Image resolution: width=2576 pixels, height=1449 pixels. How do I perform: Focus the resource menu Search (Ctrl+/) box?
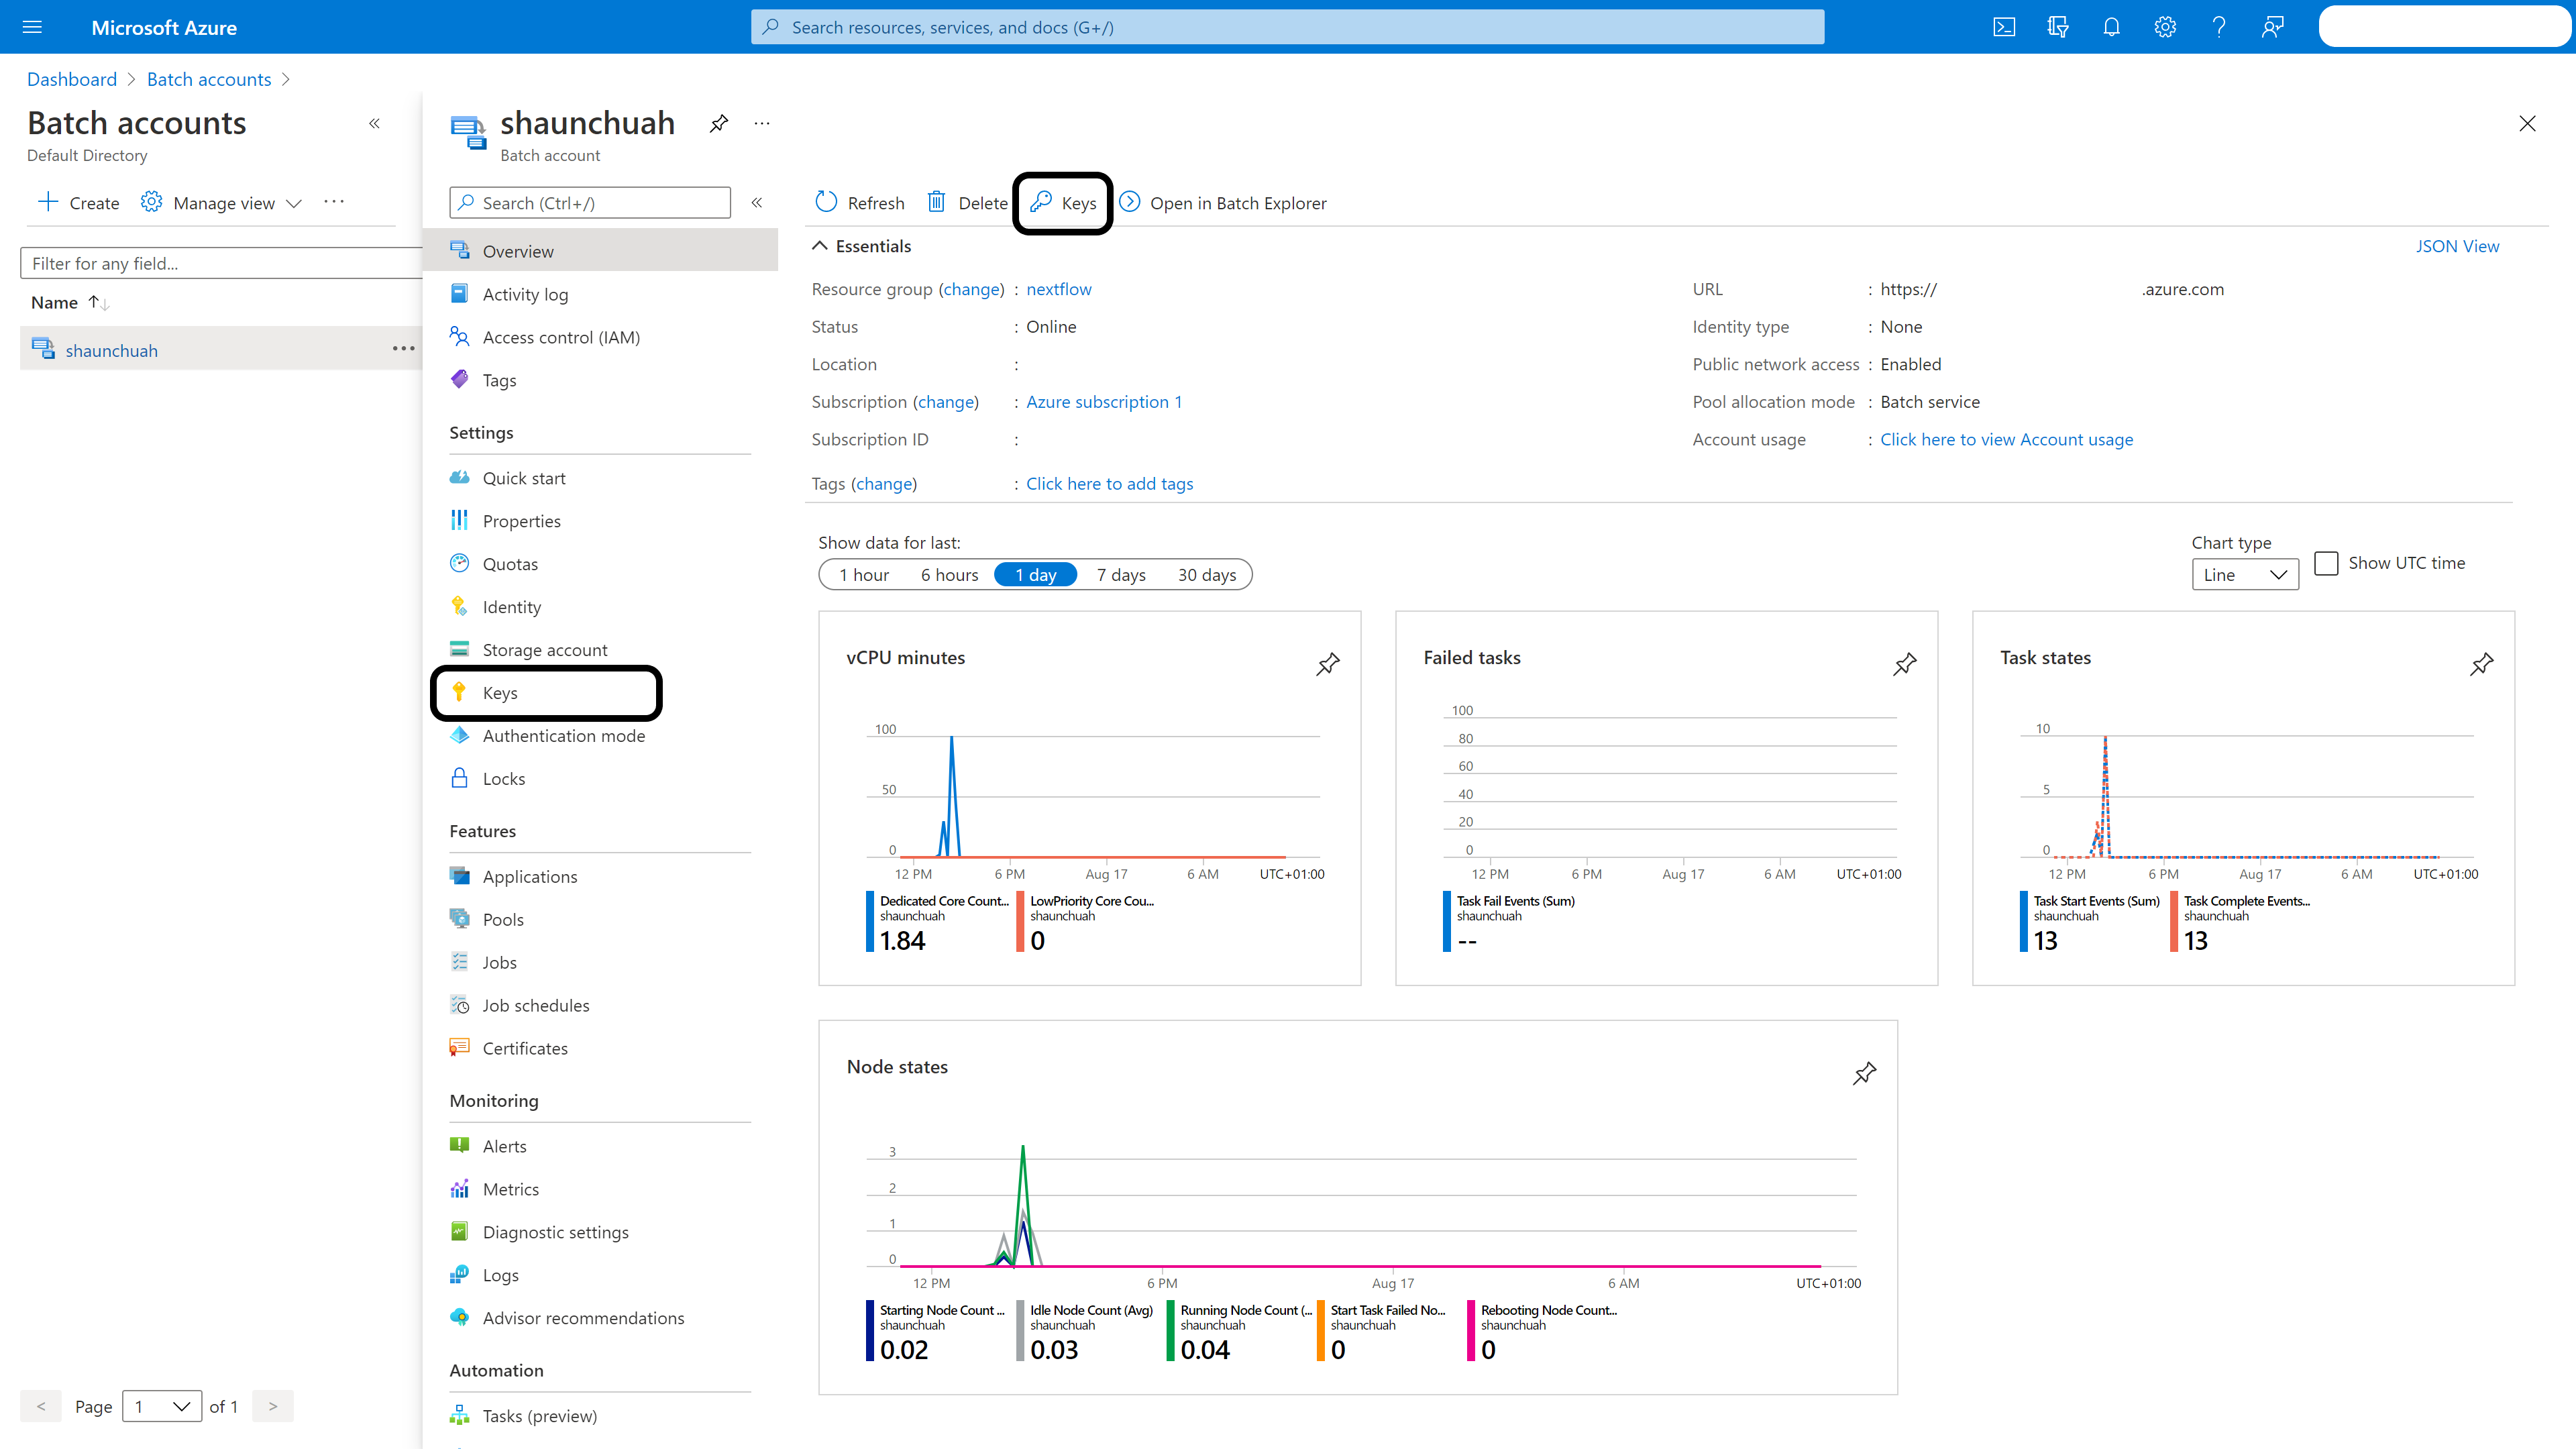pyautogui.click(x=590, y=203)
